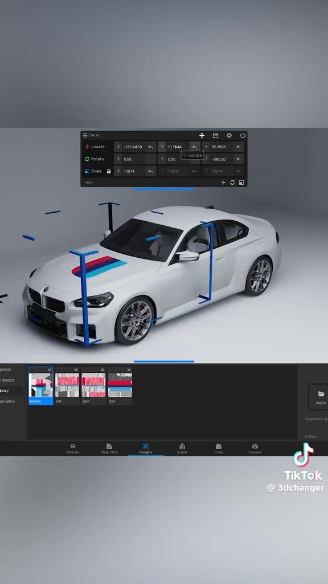Open Decal panel settings gear
The height and width of the screenshot is (584, 328).
pos(229,135)
